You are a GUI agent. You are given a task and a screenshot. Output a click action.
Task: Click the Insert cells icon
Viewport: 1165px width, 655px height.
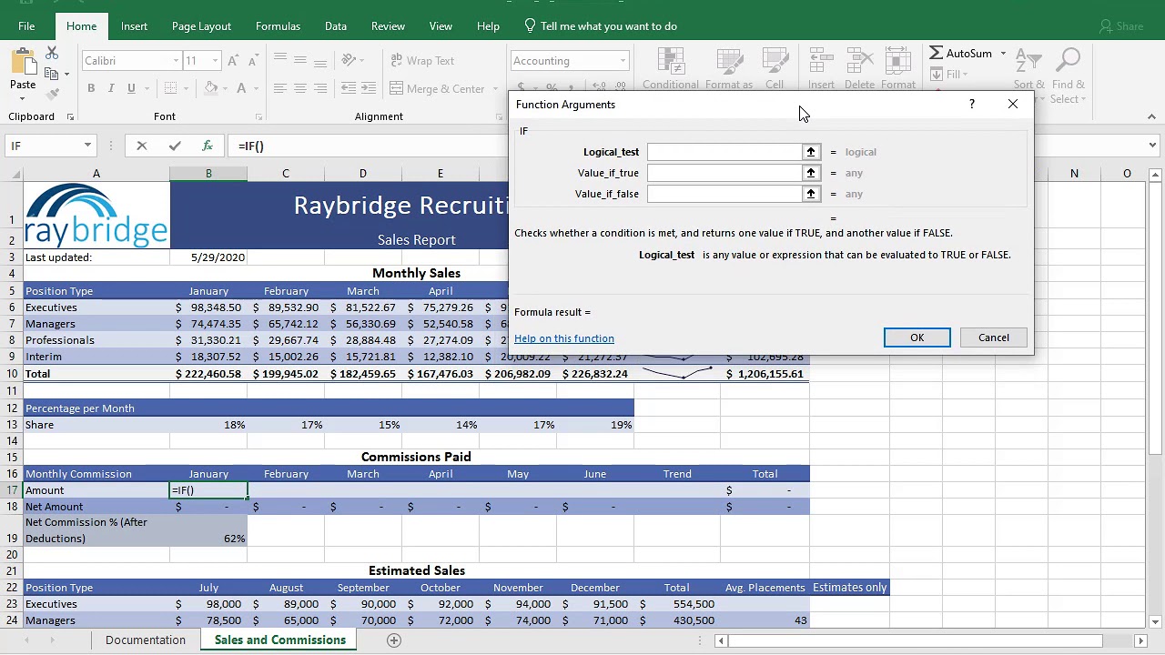click(x=821, y=62)
